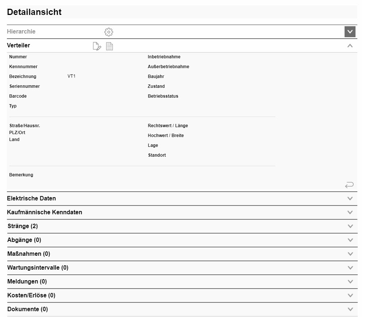Expand the Stränge (2) chevron
Image resolution: width=365 pixels, height=317 pixels.
pos(350,226)
